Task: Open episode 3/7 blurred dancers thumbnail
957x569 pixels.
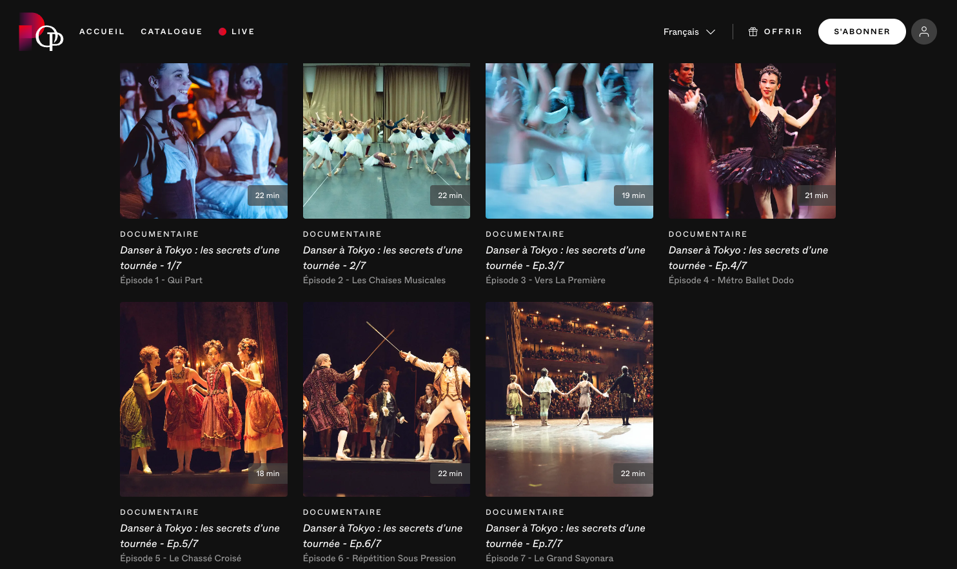Action: [x=569, y=141]
